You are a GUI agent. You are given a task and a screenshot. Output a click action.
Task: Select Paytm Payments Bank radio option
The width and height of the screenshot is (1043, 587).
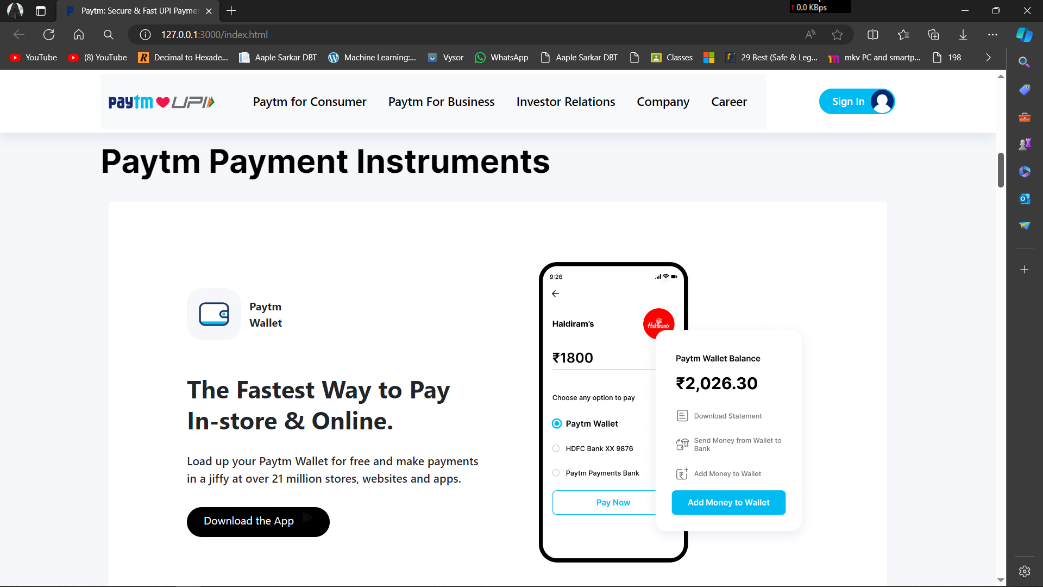coord(556,473)
